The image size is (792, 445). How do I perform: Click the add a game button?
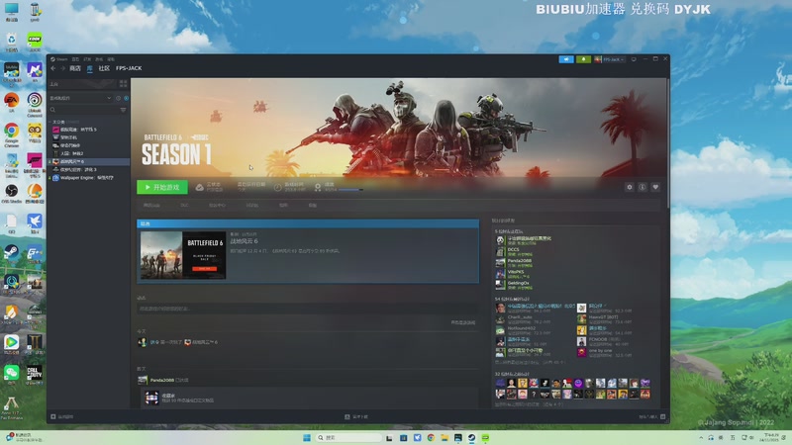pos(62,416)
